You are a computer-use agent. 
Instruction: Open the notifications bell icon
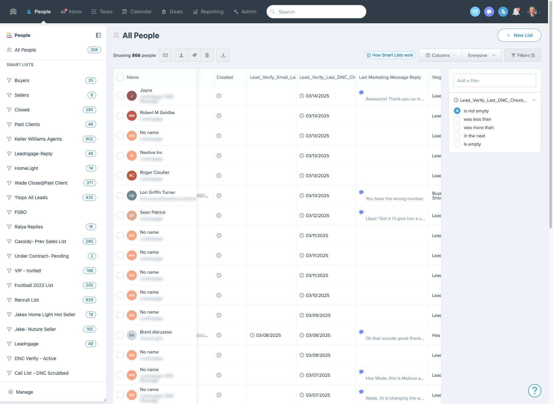coord(516,12)
